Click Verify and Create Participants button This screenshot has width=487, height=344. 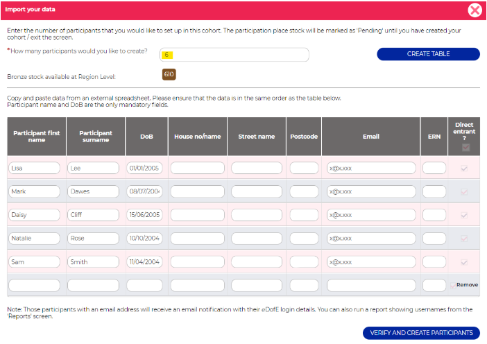click(420, 333)
